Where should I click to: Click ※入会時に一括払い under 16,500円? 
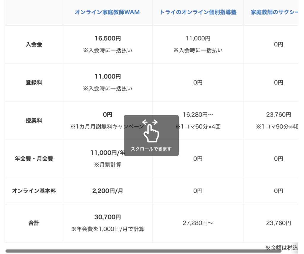pyautogui.click(x=107, y=51)
